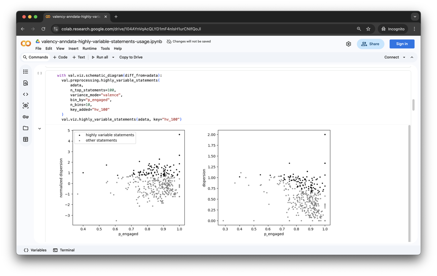
Task: Collapse the cell output chevron
Action: point(39,128)
